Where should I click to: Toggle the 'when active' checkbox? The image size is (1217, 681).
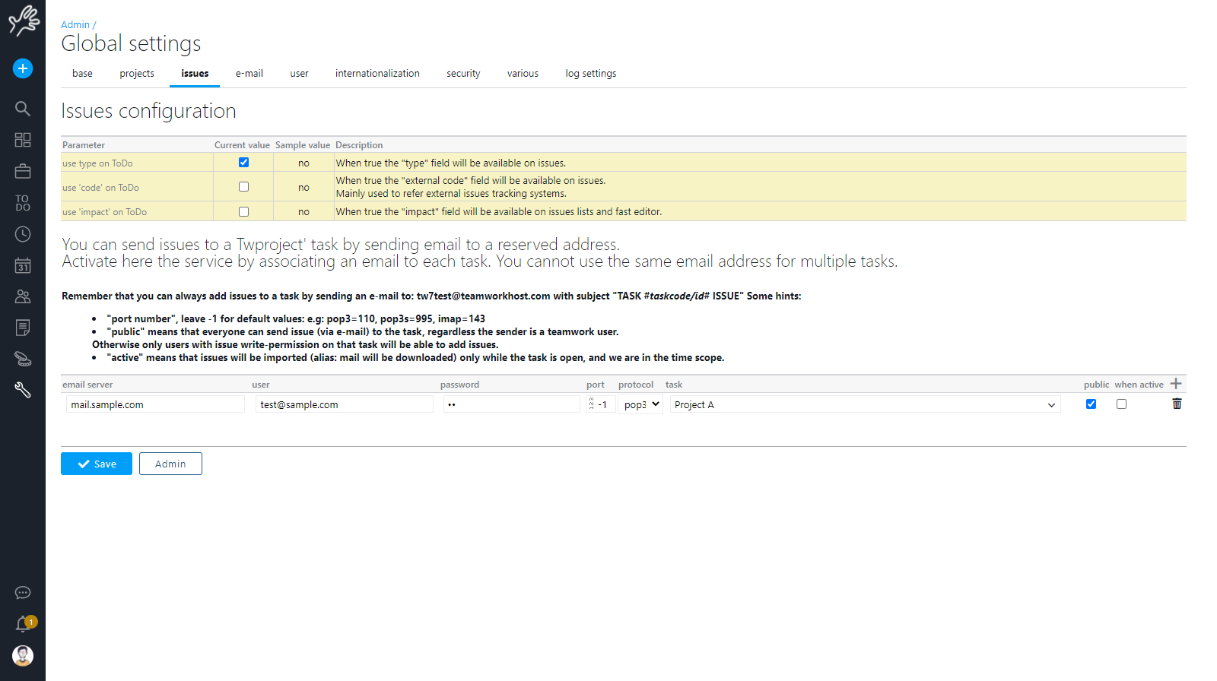point(1121,404)
